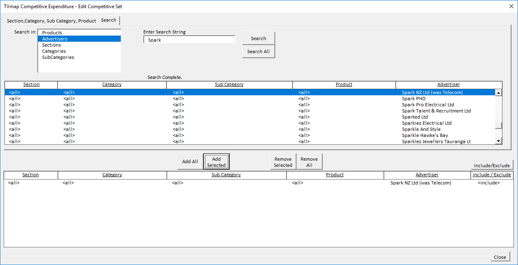Image resolution: width=518 pixels, height=265 pixels.
Task: Select Sparkle Hawke's Bay row
Action: (x=250, y=135)
